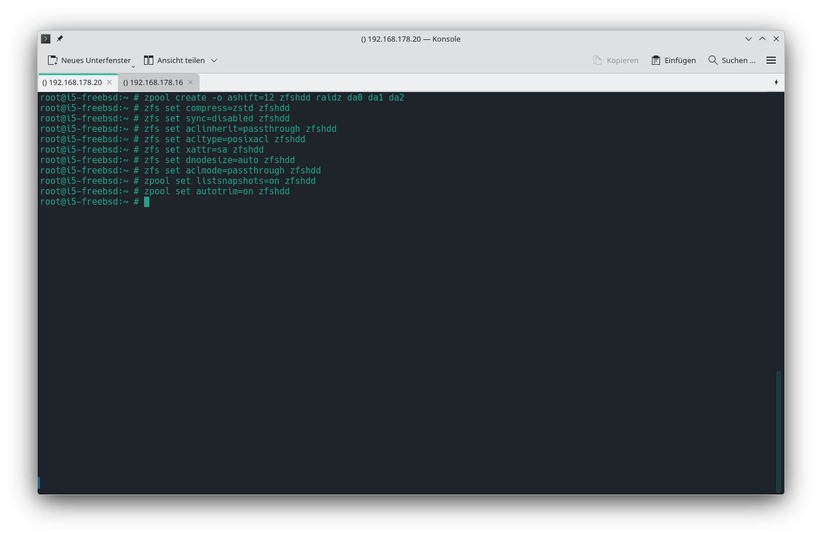Open the Konsole window menu icon

(46, 39)
